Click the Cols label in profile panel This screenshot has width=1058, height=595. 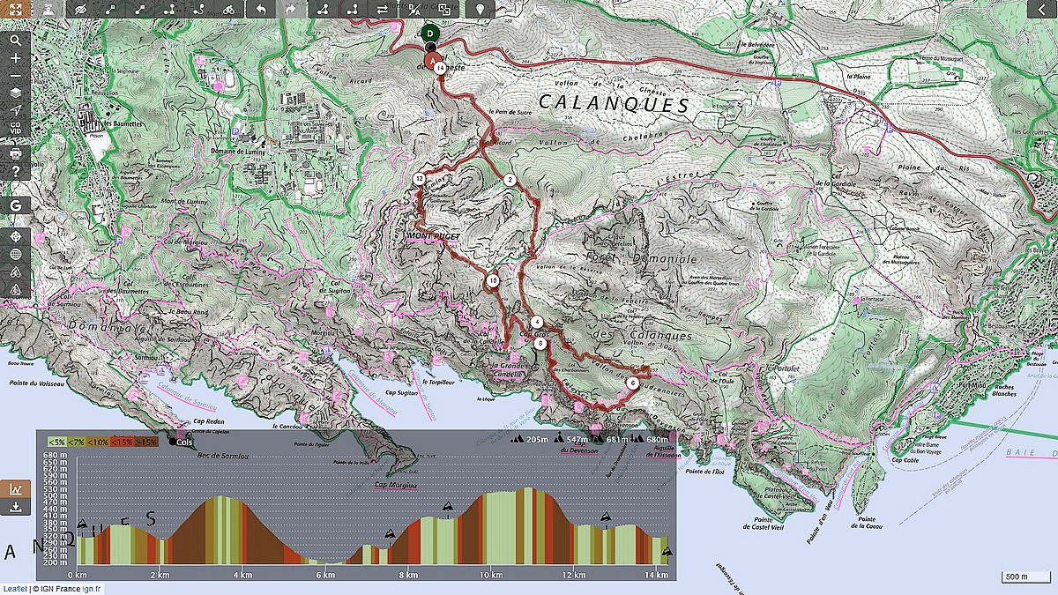click(x=184, y=443)
